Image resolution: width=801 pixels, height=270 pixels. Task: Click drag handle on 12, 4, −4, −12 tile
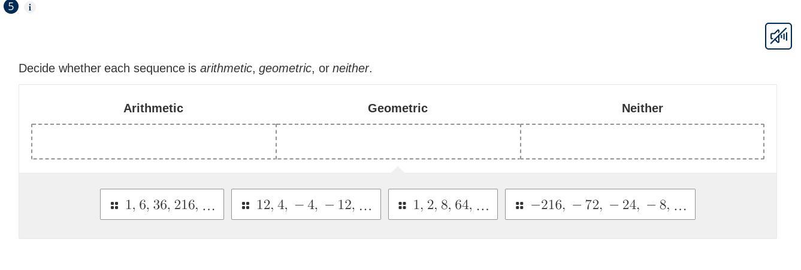tap(246, 205)
